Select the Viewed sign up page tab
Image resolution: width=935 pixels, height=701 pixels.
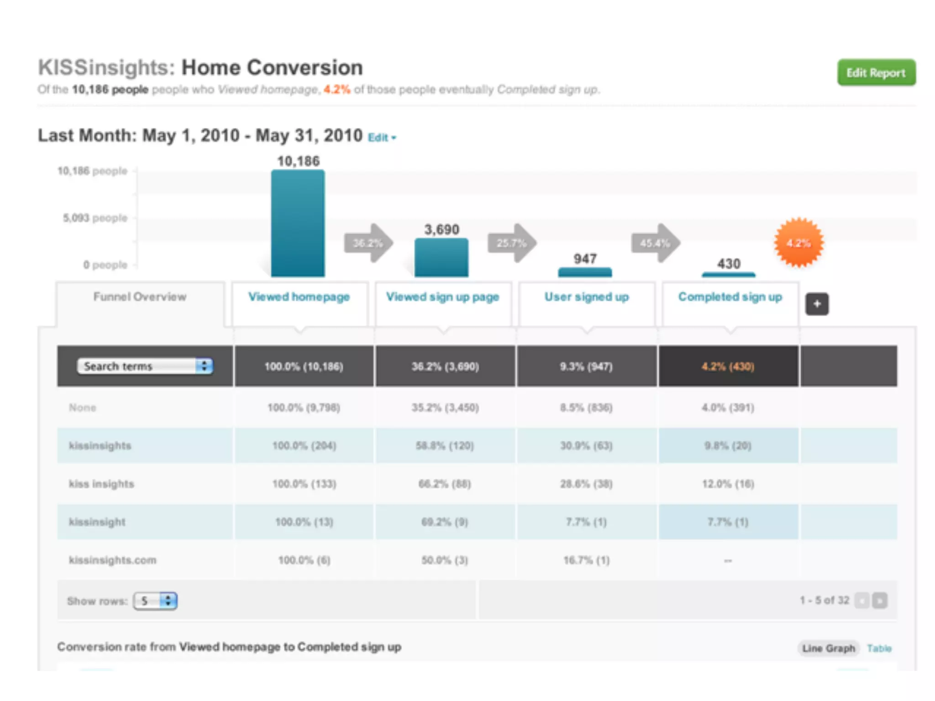tap(442, 297)
